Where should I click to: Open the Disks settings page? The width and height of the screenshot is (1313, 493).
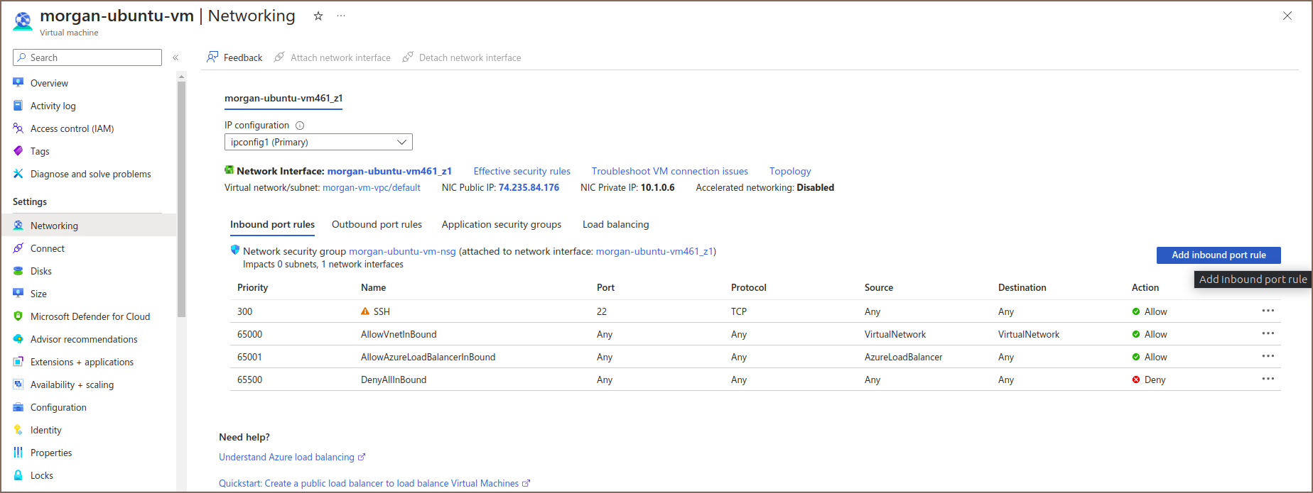pyautogui.click(x=40, y=271)
